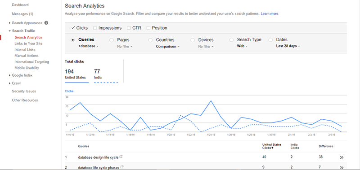
Task: Go to Dashboard in sidebar
Action: (x=20, y=5)
